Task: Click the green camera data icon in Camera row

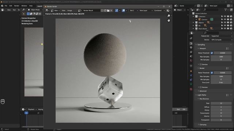Action: [212, 19]
